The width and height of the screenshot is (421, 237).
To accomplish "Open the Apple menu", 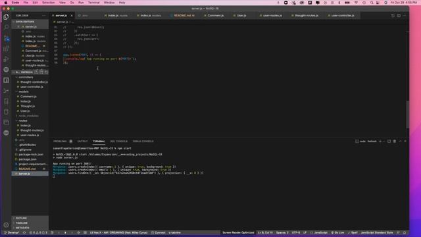I will pos(6,3).
